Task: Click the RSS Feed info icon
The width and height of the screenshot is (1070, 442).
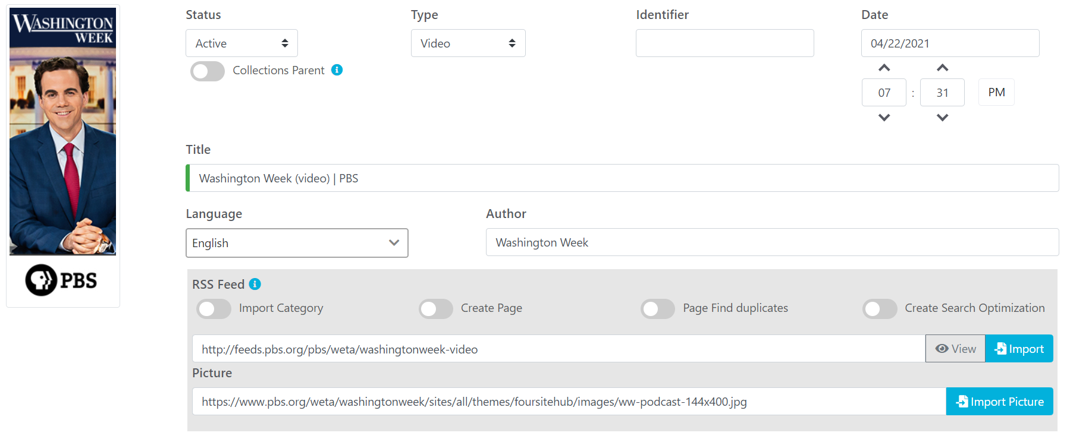Action: [x=255, y=284]
